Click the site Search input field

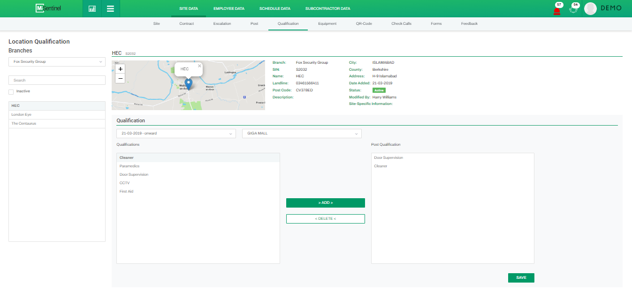tap(57, 80)
